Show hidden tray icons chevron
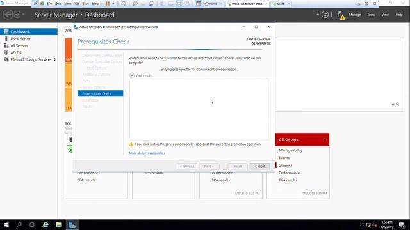 [361, 225]
